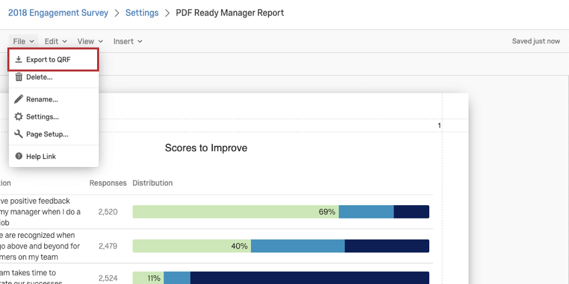Open the Settings breadcrumb link

(142, 13)
